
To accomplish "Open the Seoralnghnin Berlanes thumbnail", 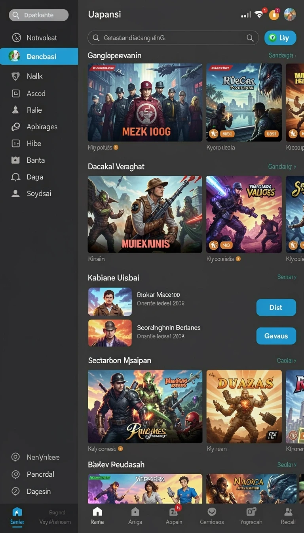I will coord(110,333).
